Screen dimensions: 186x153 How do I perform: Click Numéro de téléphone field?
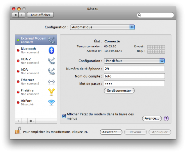(134, 69)
